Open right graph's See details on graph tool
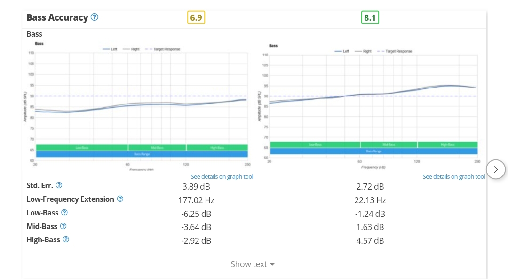The image size is (508, 279). tap(453, 176)
